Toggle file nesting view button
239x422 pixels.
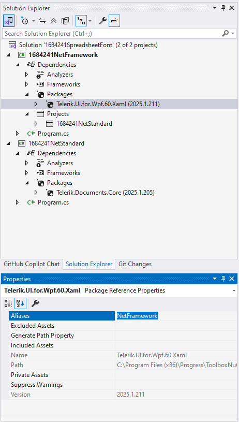(81, 21)
